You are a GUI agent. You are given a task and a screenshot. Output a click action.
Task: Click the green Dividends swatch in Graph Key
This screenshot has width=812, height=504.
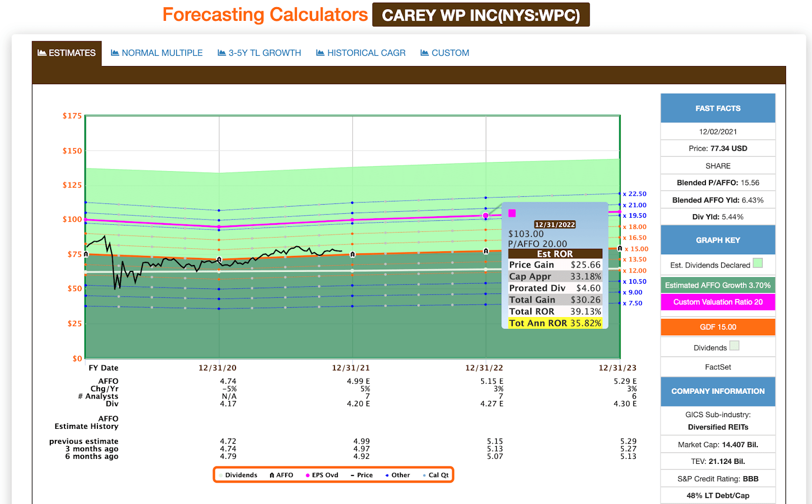coord(735,346)
